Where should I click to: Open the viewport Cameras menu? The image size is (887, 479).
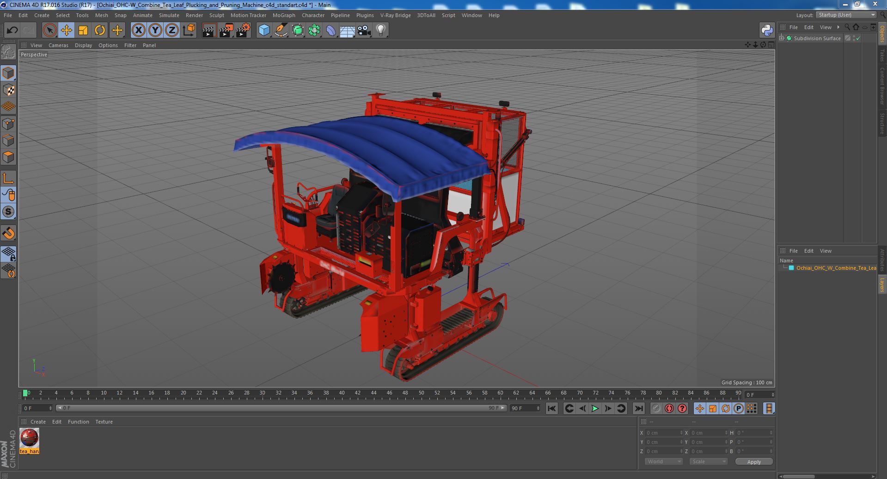click(58, 45)
